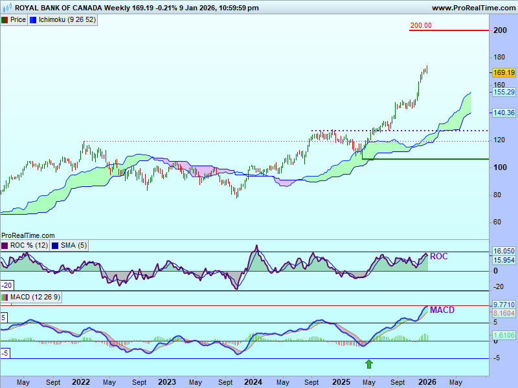Click the 155.29 Ichimoku value tag

click(x=504, y=92)
